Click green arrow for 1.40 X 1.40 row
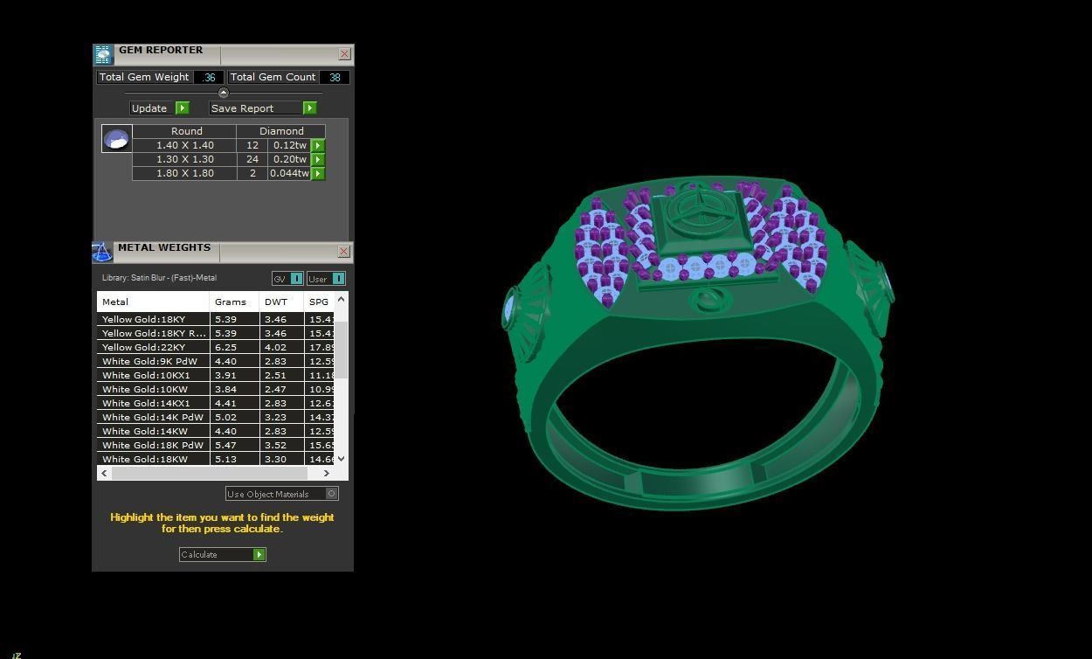1092x659 pixels. (318, 146)
